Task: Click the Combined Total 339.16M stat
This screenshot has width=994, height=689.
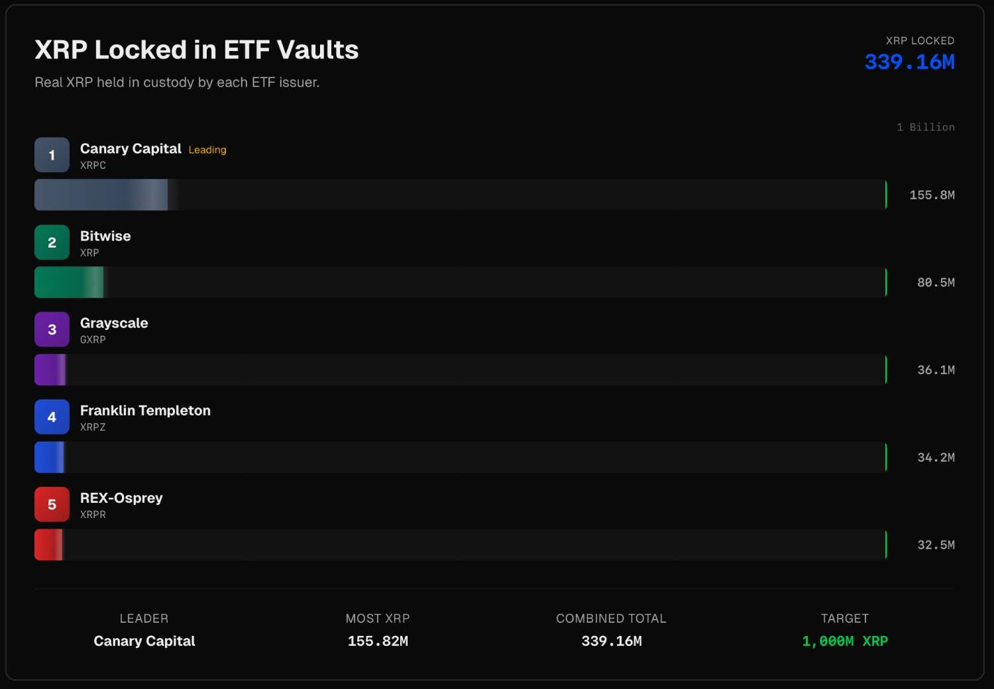Action: pos(611,641)
